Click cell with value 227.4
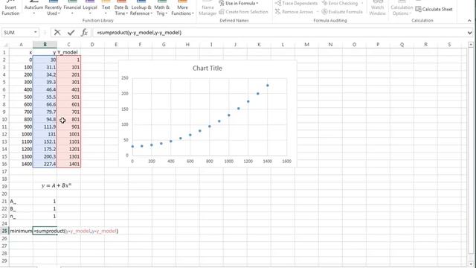Viewport: 476px width, 268px height. point(45,164)
